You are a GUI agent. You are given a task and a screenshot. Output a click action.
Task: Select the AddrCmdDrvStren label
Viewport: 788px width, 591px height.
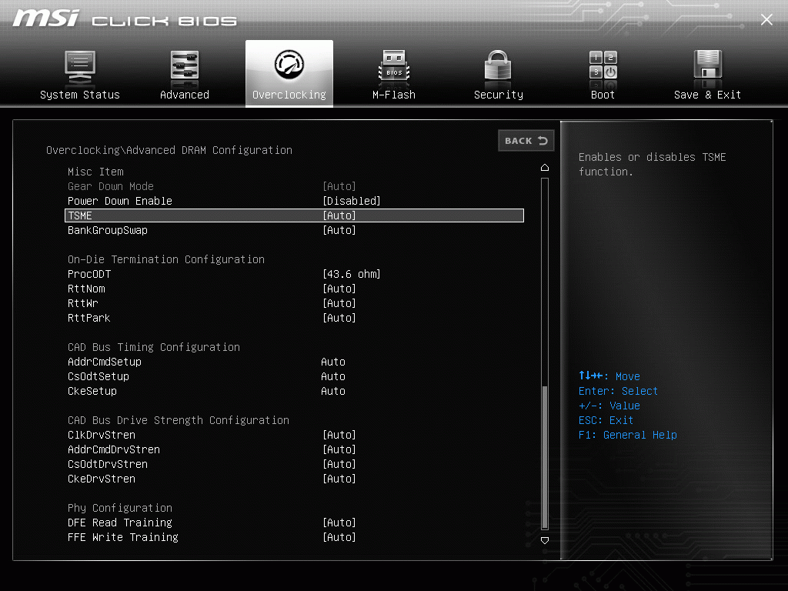pyautogui.click(x=114, y=449)
